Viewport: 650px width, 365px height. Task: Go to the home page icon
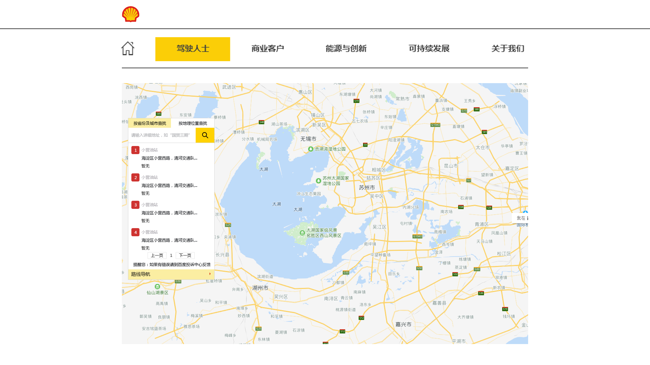tap(128, 48)
